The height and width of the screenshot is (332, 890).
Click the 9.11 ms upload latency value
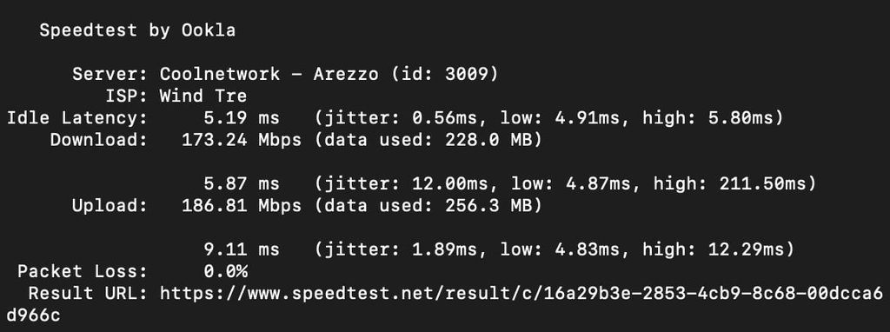point(242,249)
